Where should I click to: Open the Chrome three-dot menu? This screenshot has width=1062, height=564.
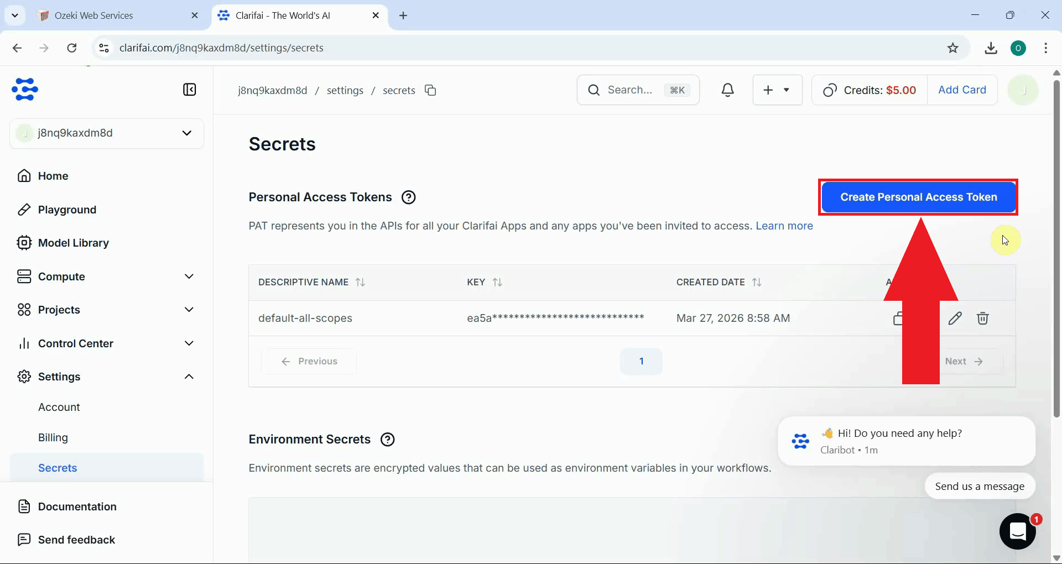[x=1046, y=48]
